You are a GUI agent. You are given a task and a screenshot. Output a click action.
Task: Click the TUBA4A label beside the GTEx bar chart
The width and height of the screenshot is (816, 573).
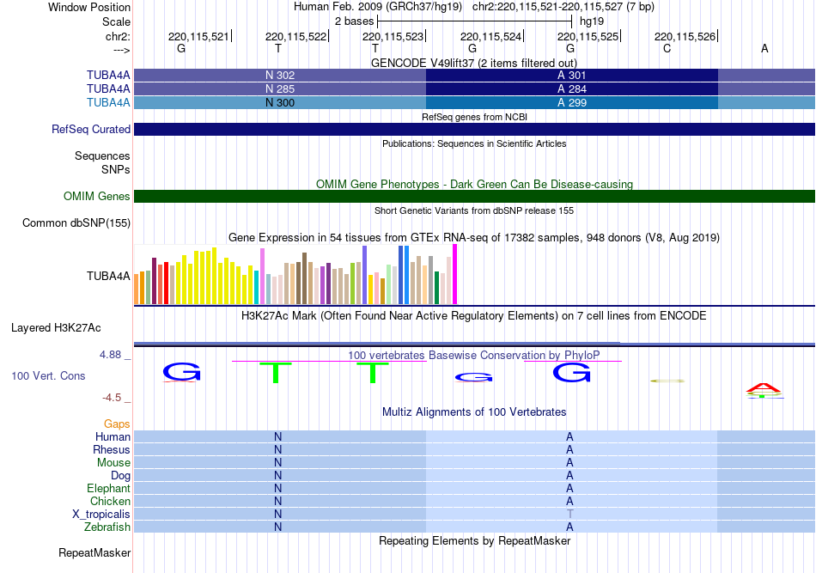tap(108, 276)
